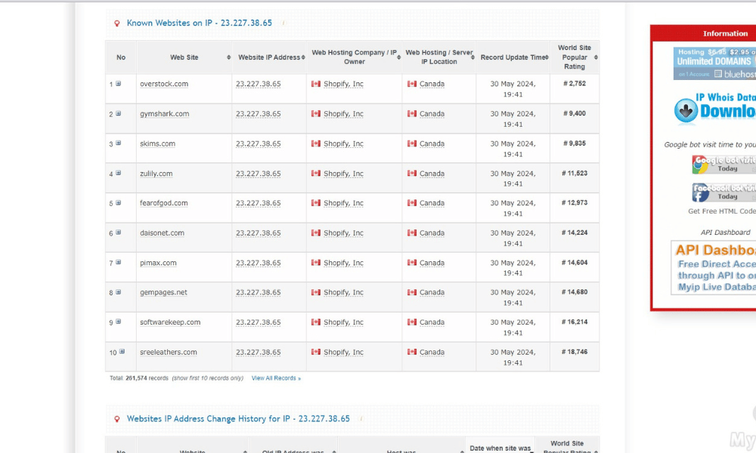Sort by World Site Popular Rating arrows
The image size is (756, 453).
pyautogui.click(x=596, y=57)
